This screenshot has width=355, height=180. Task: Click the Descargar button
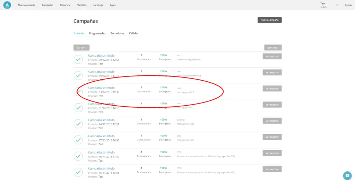click(x=273, y=48)
